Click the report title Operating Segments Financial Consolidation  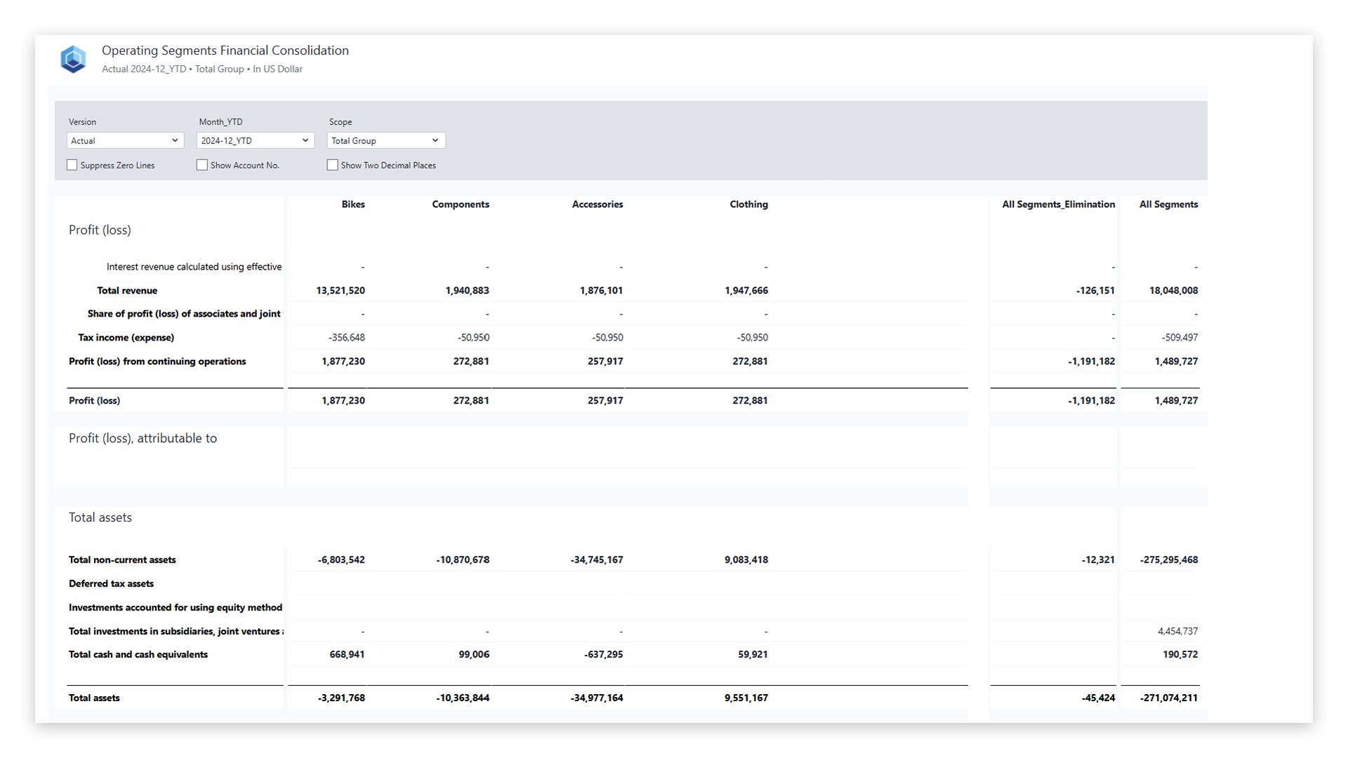pos(225,50)
